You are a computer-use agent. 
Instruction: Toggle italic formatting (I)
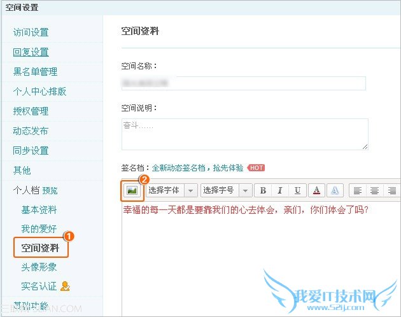(280, 190)
